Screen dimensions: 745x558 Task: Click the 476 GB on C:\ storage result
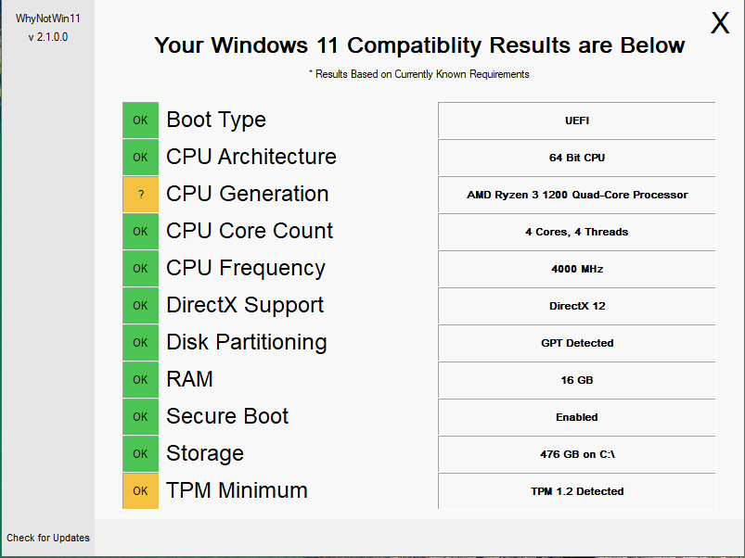click(x=577, y=454)
